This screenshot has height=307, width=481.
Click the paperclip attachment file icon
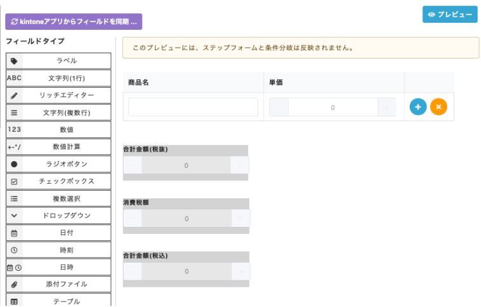pyautogui.click(x=14, y=284)
